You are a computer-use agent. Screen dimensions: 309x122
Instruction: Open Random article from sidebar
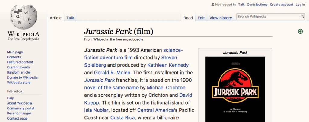pyautogui.click(x=18, y=72)
